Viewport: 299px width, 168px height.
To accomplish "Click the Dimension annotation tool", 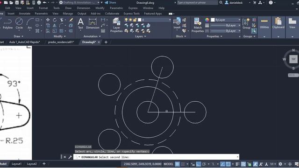I will pyautogui.click(x=93, y=23).
